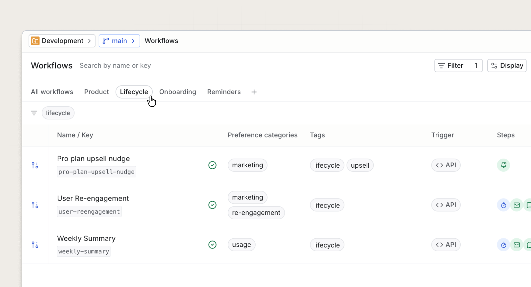Open User Re-engagement workflow
Viewport: 531px width, 287px height.
[x=93, y=198]
